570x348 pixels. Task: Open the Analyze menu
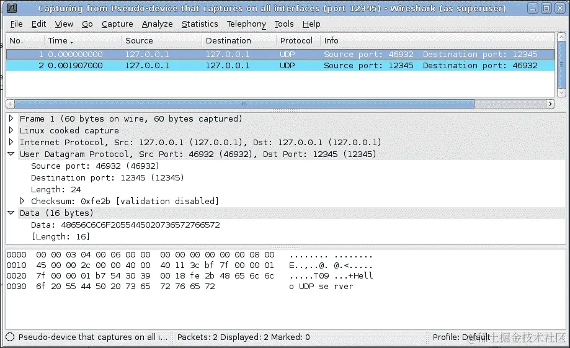tap(157, 24)
